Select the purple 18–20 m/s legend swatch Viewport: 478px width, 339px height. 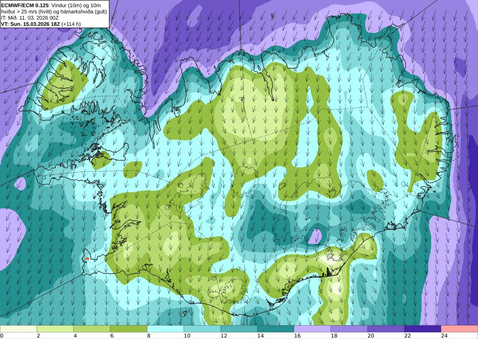349,328
